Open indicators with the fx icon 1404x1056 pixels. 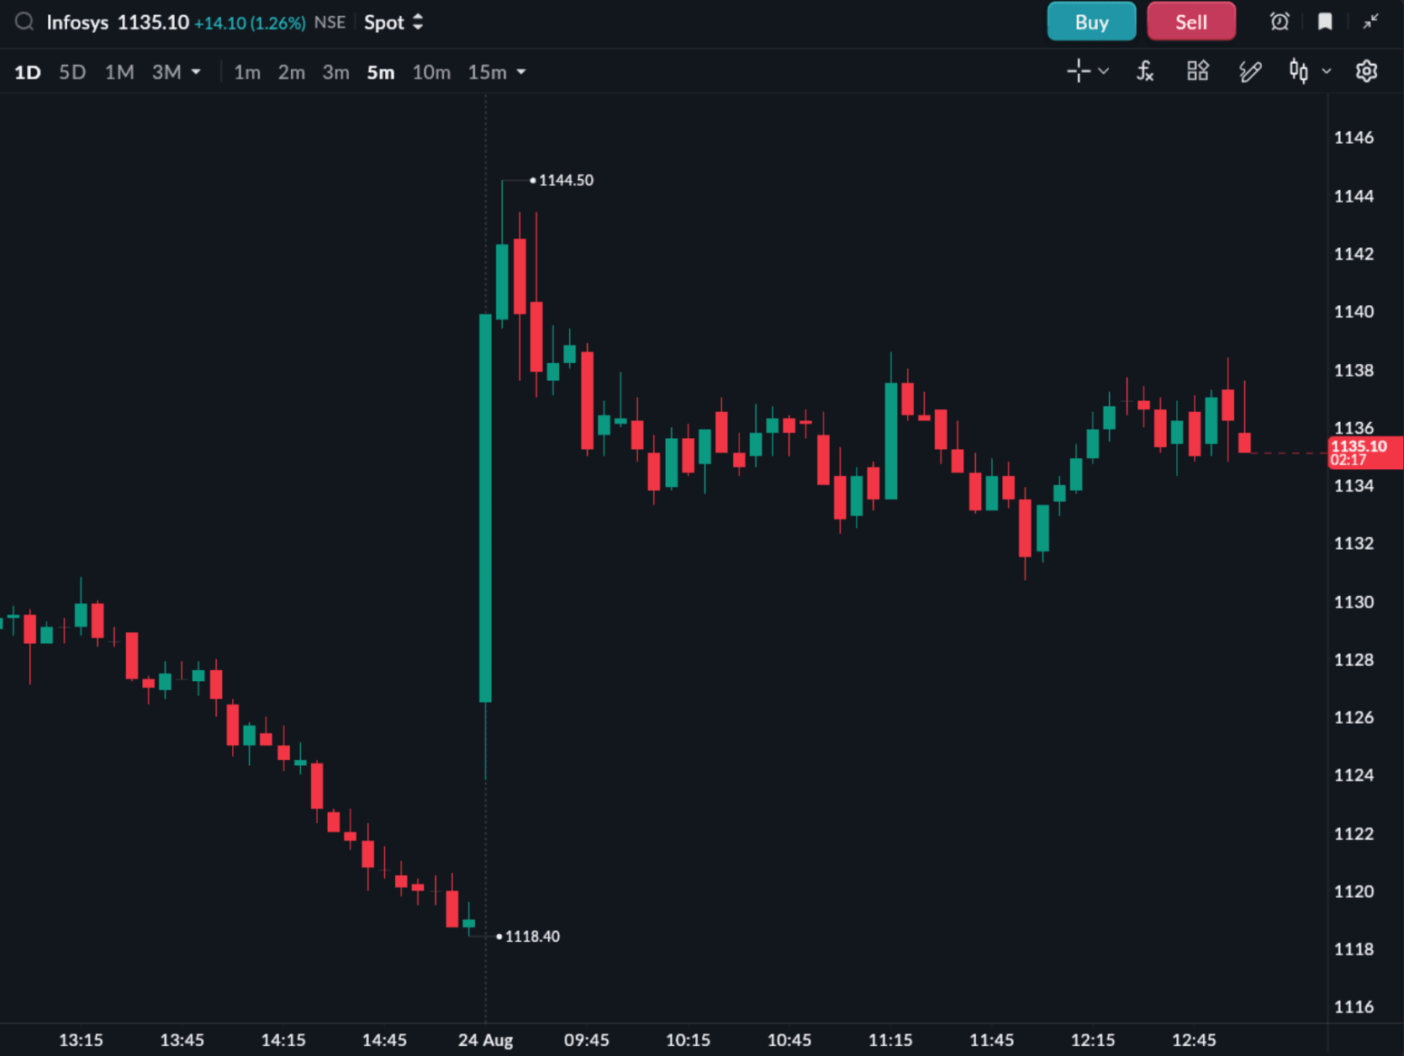click(x=1145, y=71)
